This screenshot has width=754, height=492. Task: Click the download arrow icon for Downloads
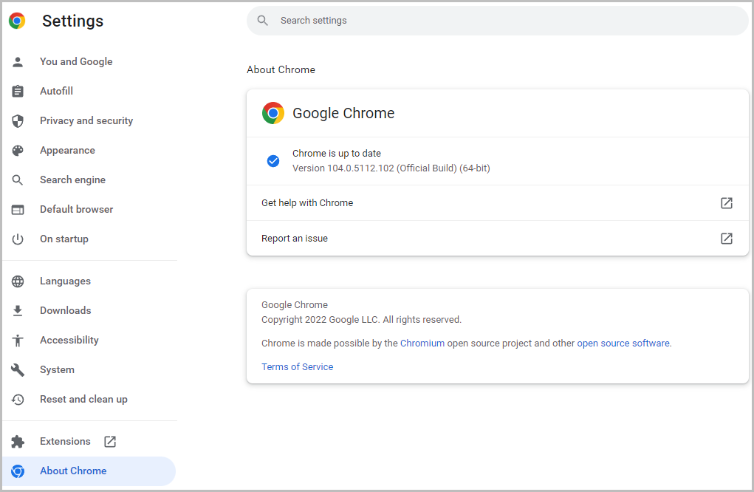pos(18,311)
